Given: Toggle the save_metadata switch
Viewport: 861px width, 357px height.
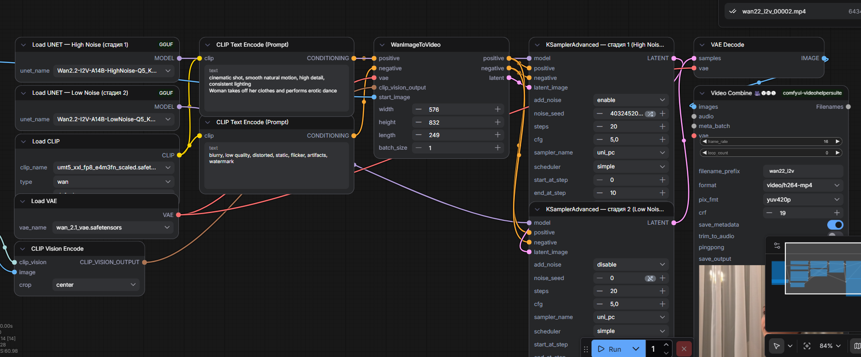Looking at the screenshot, I should [835, 225].
